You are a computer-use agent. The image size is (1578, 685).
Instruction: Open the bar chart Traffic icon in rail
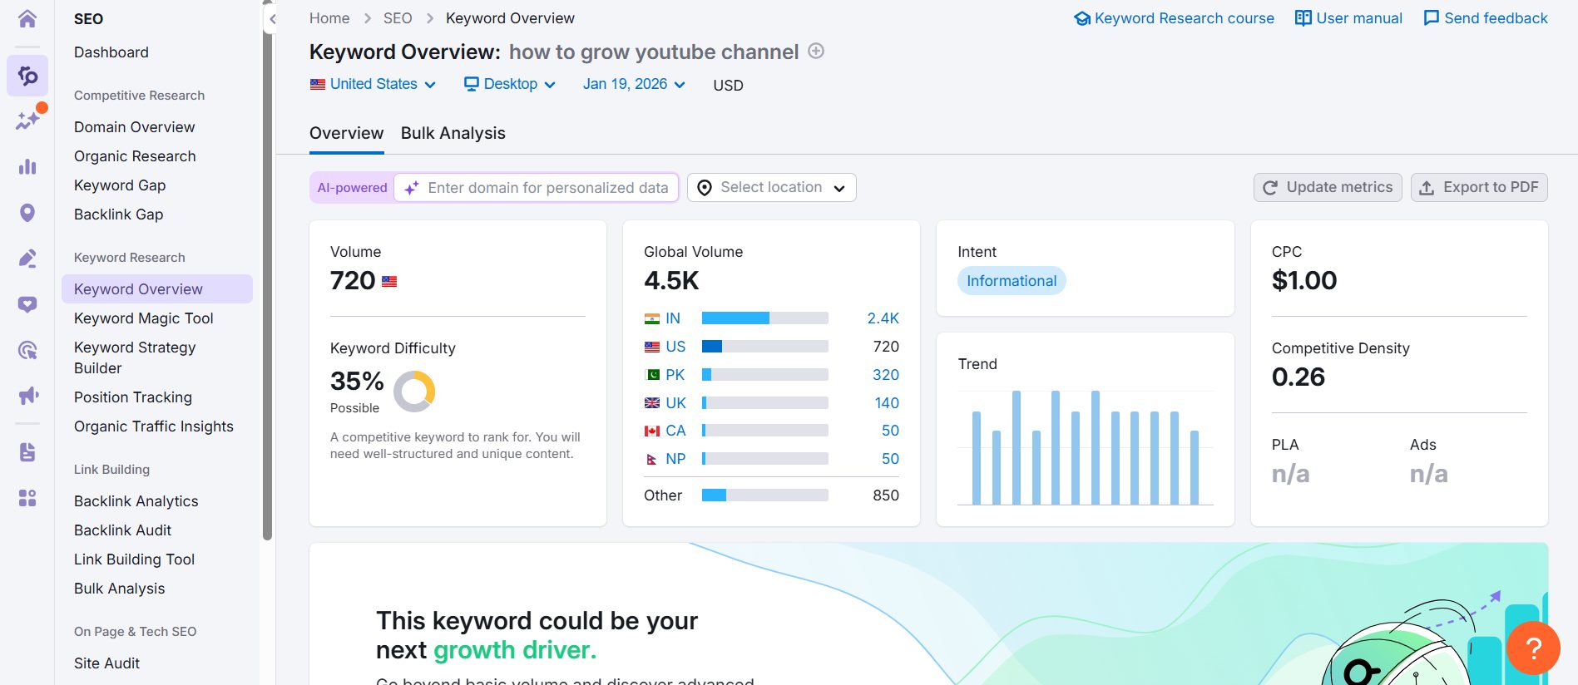coord(27,167)
